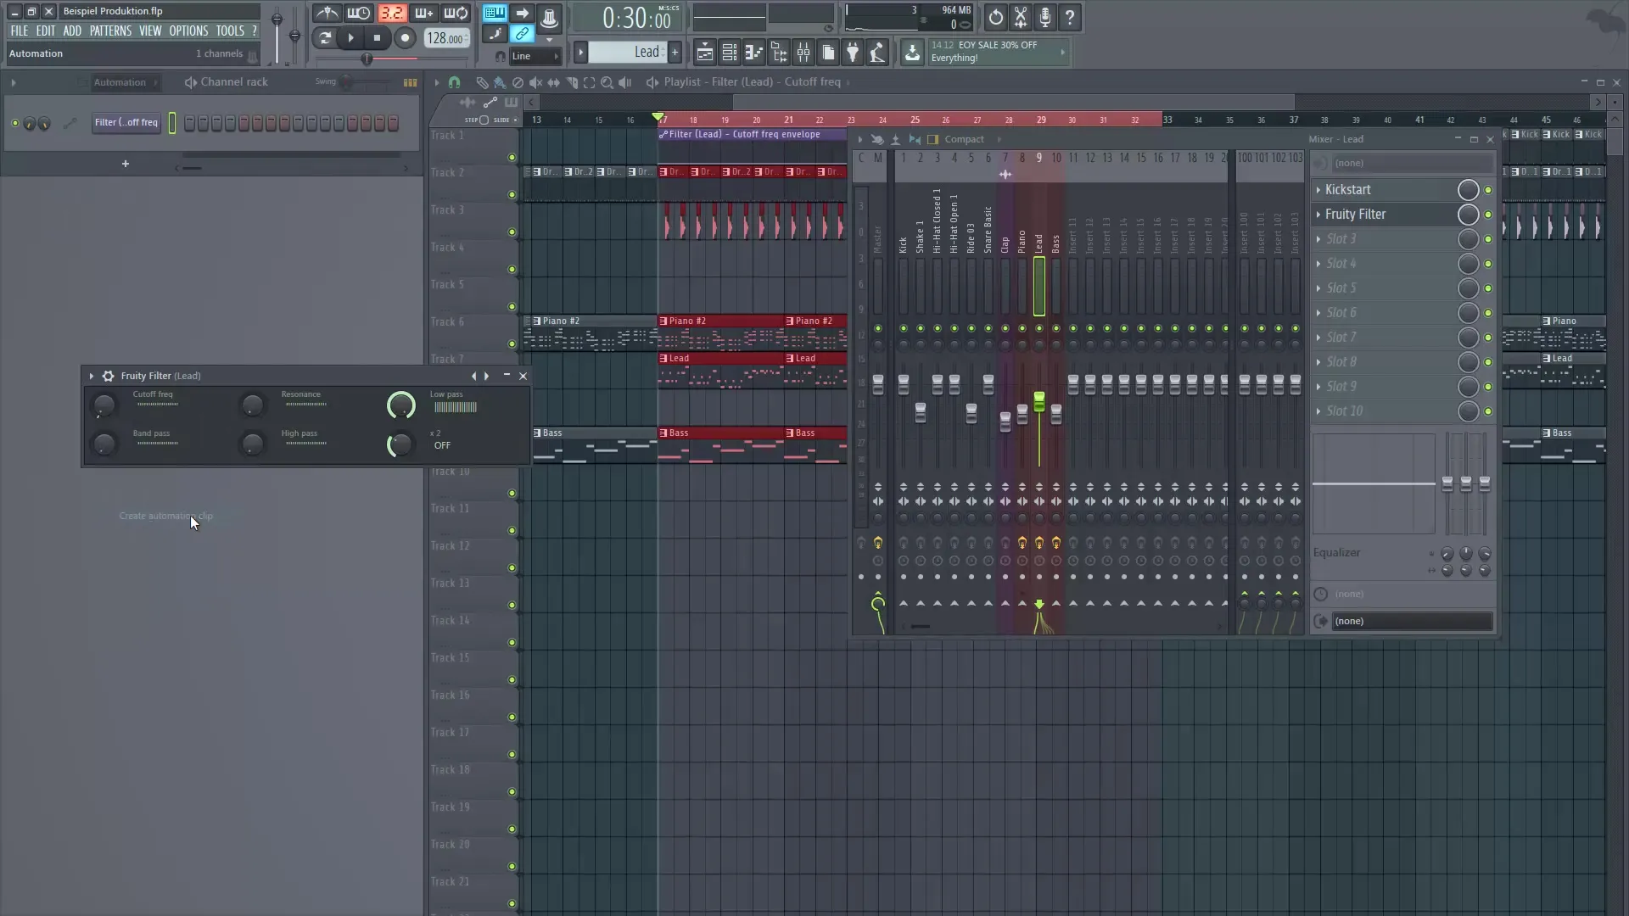Select the playlist slice tool
1629x916 pixels.
click(571, 82)
